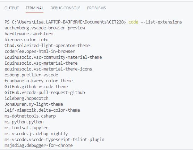The height and width of the screenshot is (150, 193).
Task: Click the leif-niemczik.delta-color-theme line
Action: click(x=42, y=110)
